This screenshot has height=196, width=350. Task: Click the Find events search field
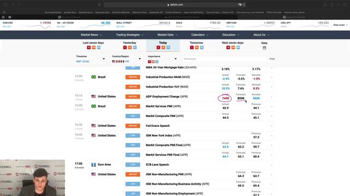click(x=224, y=59)
